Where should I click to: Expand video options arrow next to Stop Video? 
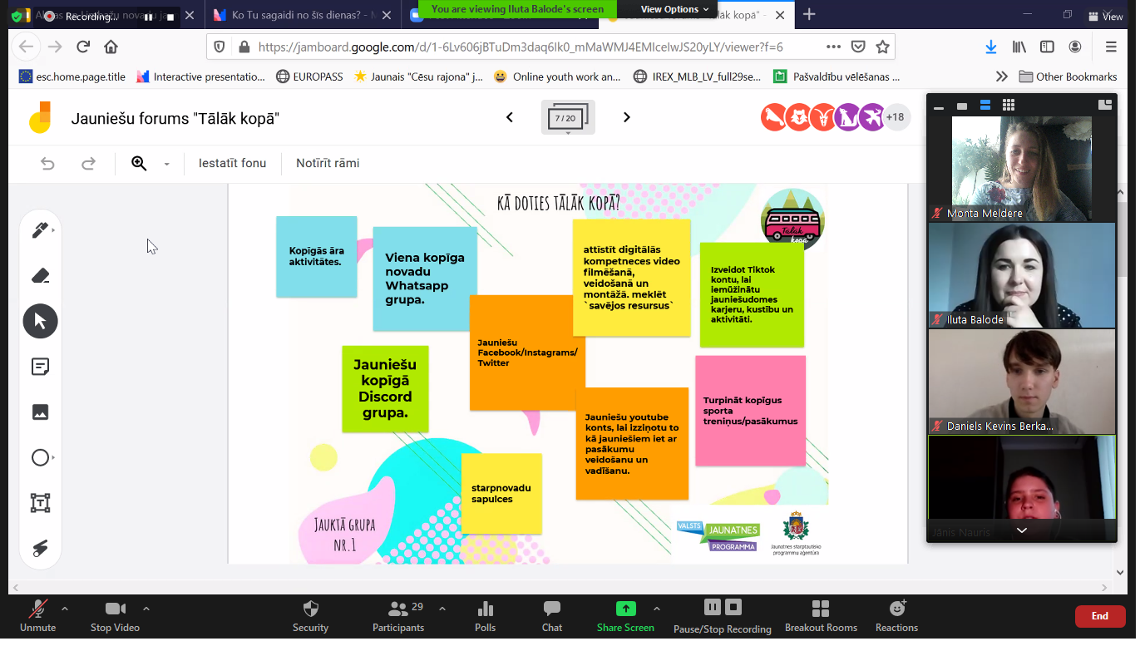[x=146, y=608]
